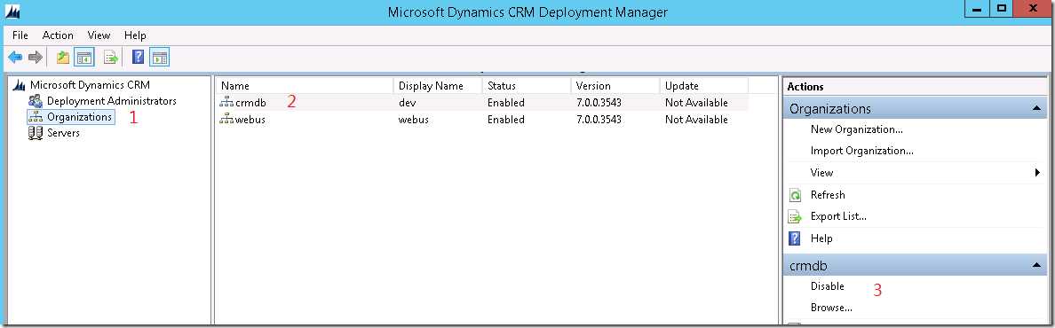The width and height of the screenshot is (1055, 328).
Task: Click Help in the Actions pane
Action: 821,238
